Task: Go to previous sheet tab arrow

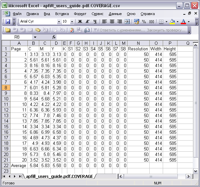Action: pyautogui.click(x=9, y=177)
